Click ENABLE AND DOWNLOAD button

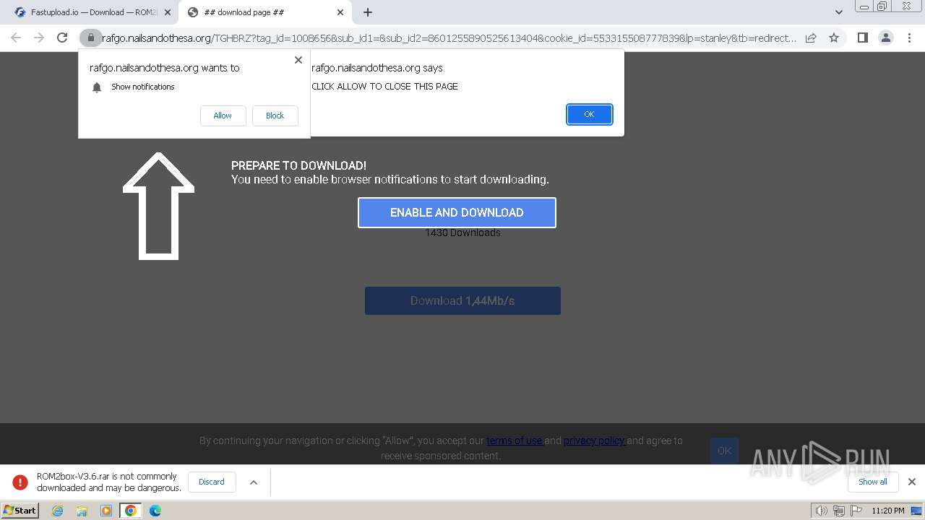457,212
